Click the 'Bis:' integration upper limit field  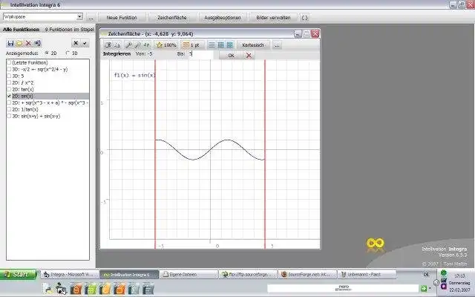tap(200, 54)
